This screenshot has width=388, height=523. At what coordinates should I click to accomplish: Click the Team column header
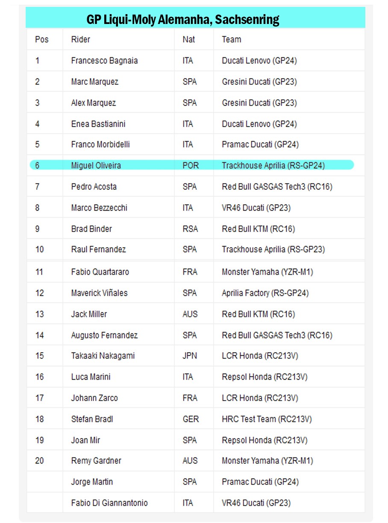(231, 39)
